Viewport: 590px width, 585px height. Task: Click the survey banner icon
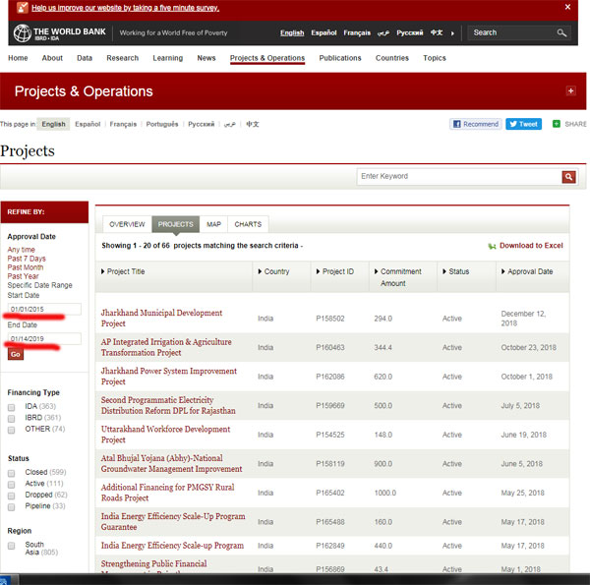(x=23, y=7)
